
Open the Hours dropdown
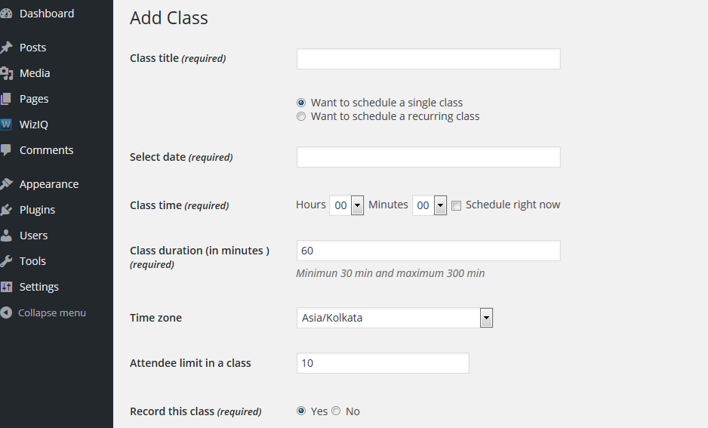click(357, 205)
